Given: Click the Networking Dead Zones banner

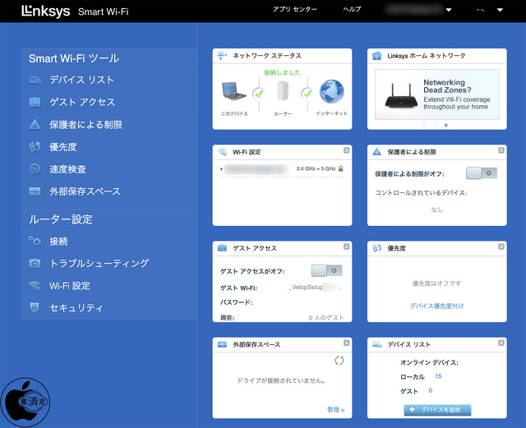Looking at the screenshot, I should [437, 94].
